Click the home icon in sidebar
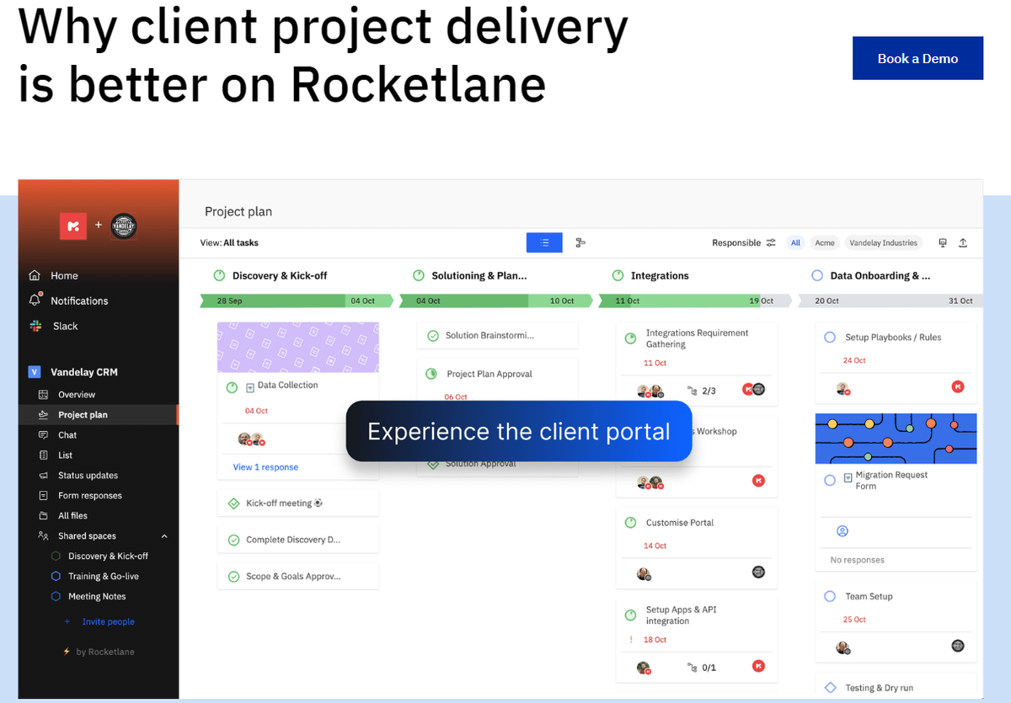 [x=35, y=275]
